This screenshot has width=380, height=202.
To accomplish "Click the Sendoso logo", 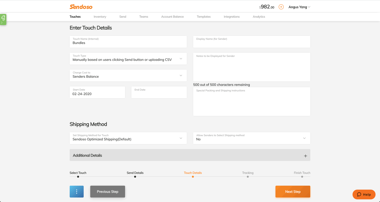I will click(81, 7).
